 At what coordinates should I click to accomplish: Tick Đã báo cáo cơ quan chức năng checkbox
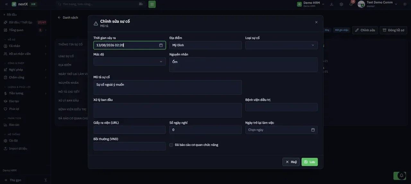point(171,145)
